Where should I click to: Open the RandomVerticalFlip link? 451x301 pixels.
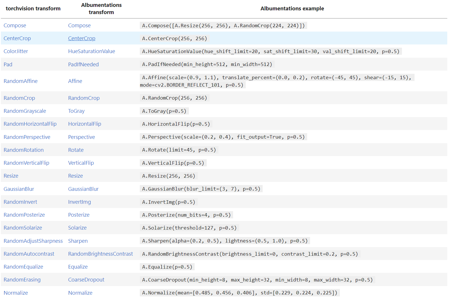coord(26,163)
